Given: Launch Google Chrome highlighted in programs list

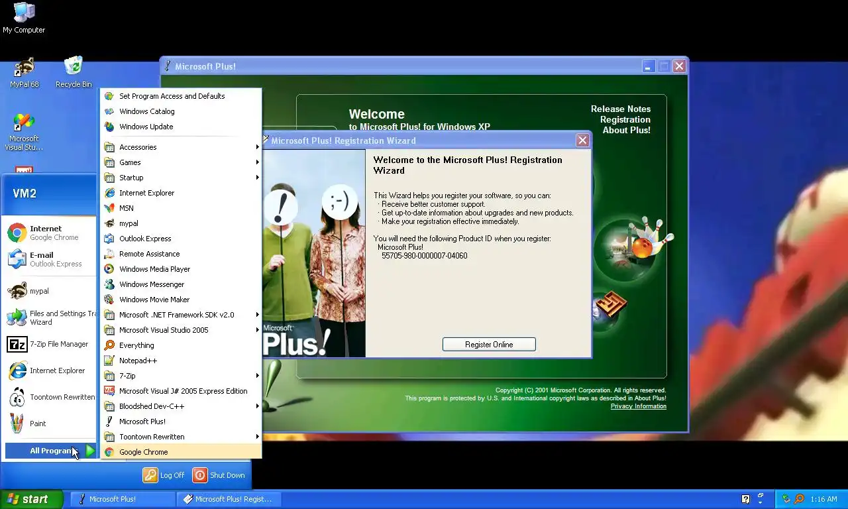Looking at the screenshot, I should tap(182, 452).
